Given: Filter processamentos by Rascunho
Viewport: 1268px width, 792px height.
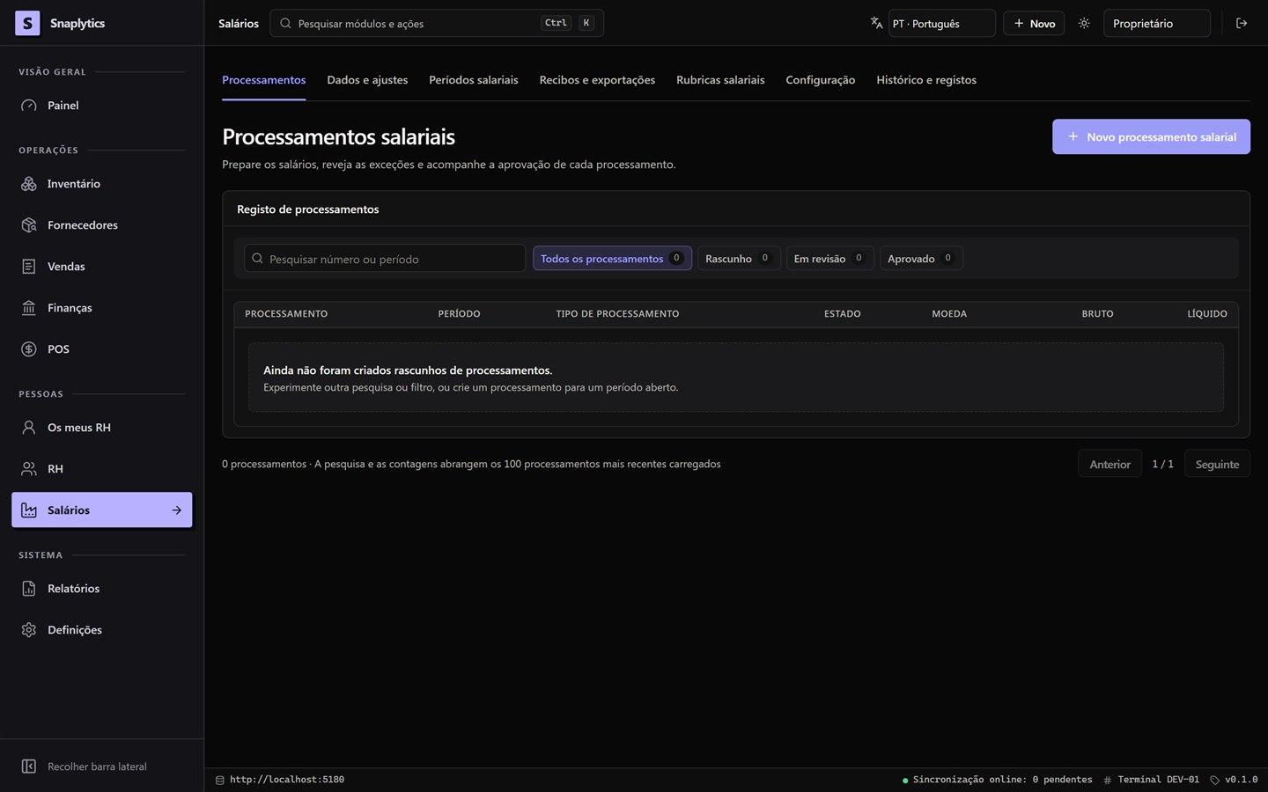Looking at the screenshot, I should click(739, 259).
